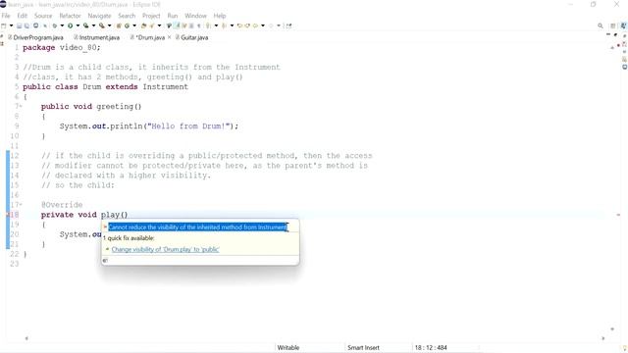
Task: Click the New file toolbar icon
Action: (3, 25)
